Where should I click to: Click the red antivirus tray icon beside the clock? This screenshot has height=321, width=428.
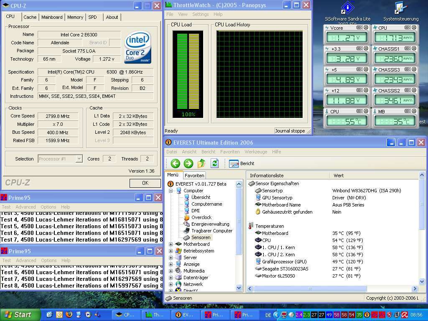pyautogui.click(x=405, y=315)
